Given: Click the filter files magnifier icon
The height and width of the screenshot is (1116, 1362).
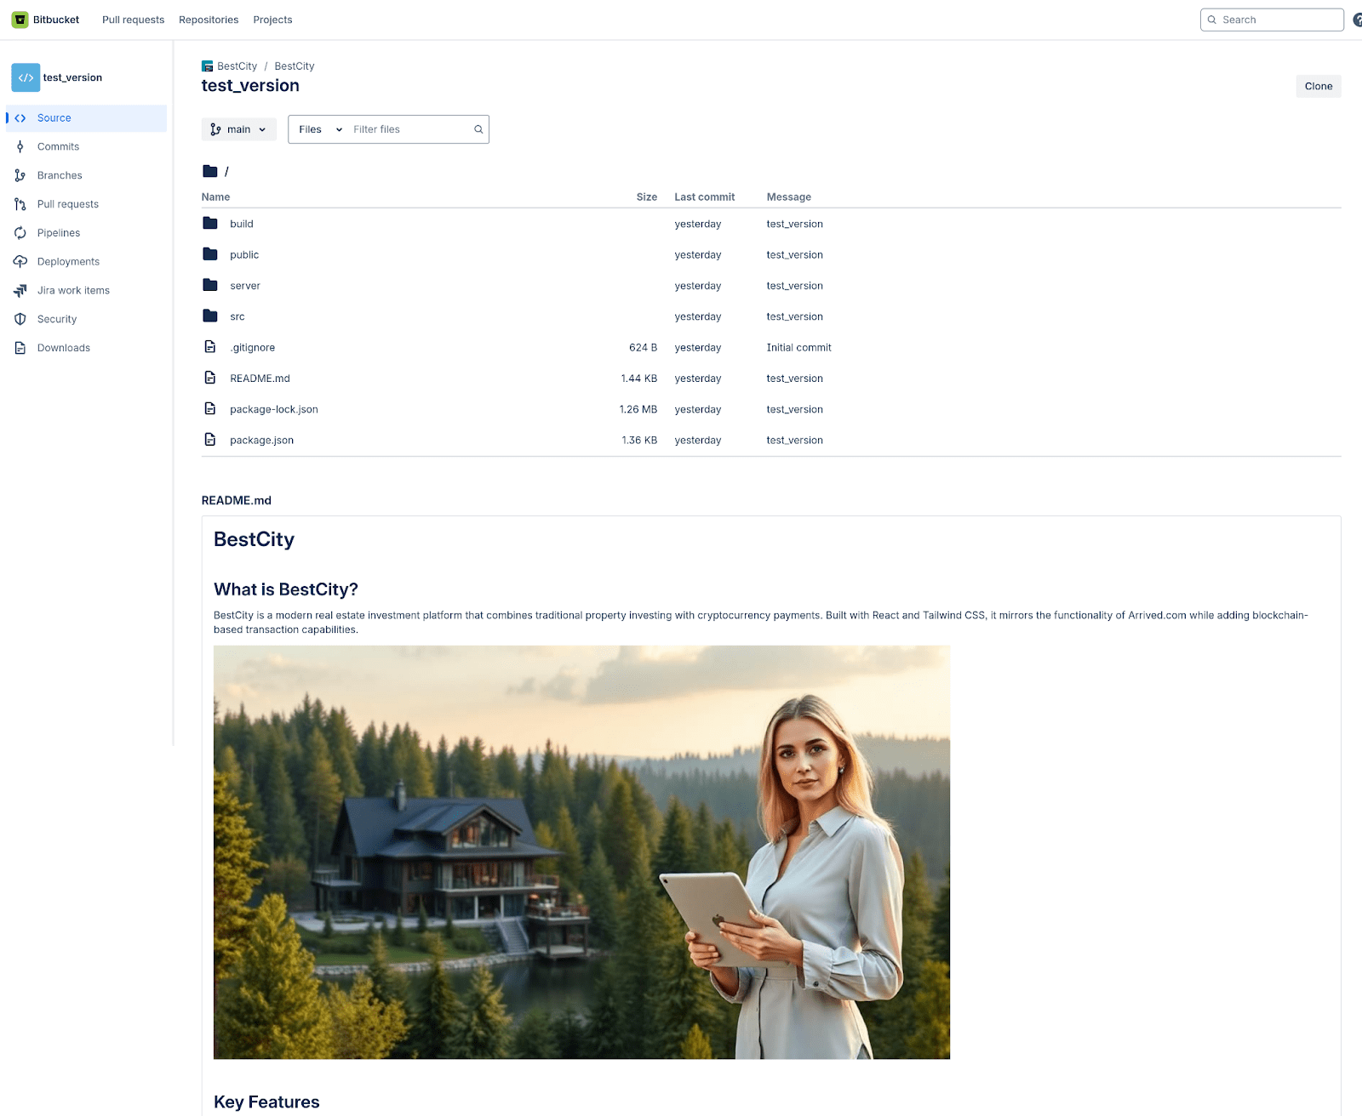Looking at the screenshot, I should point(478,130).
